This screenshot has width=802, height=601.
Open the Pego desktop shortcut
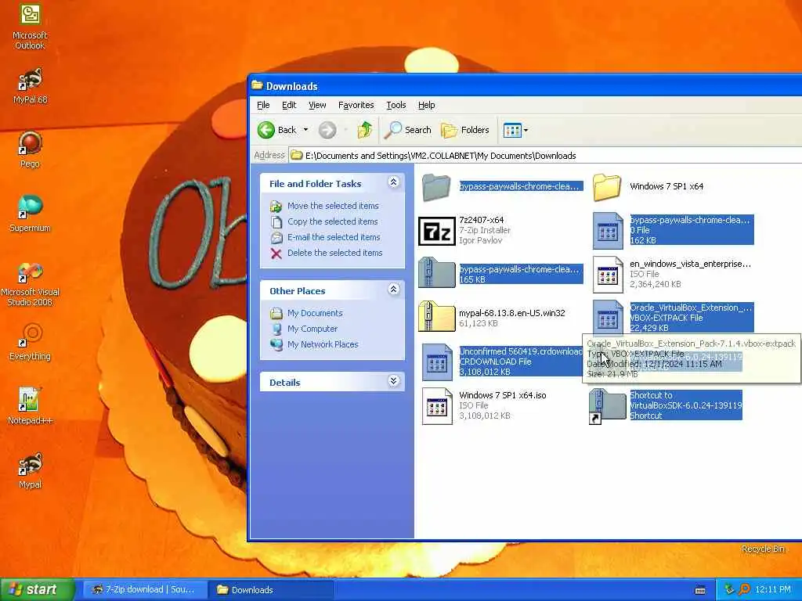click(x=31, y=149)
